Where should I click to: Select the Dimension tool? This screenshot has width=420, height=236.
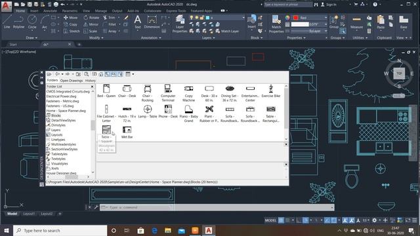[x=152, y=22]
